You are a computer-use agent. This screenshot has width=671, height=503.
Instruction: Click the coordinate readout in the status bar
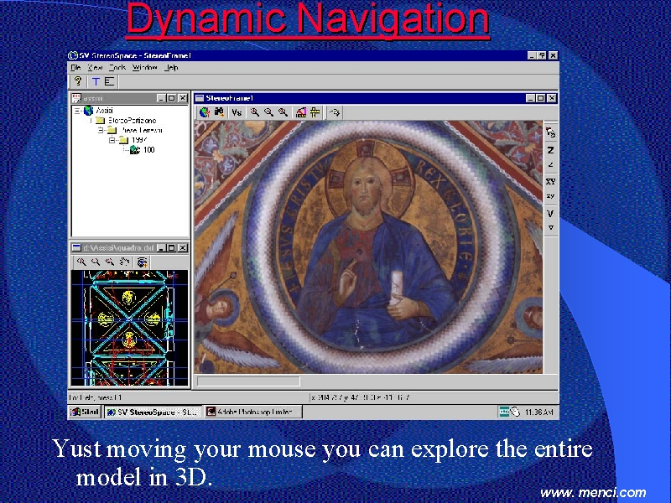click(361, 397)
